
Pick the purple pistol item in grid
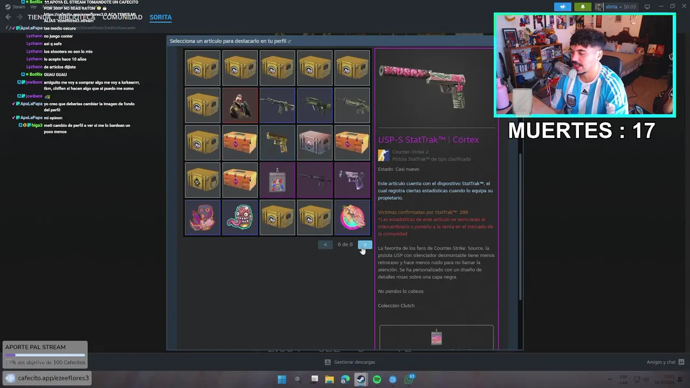click(x=352, y=181)
